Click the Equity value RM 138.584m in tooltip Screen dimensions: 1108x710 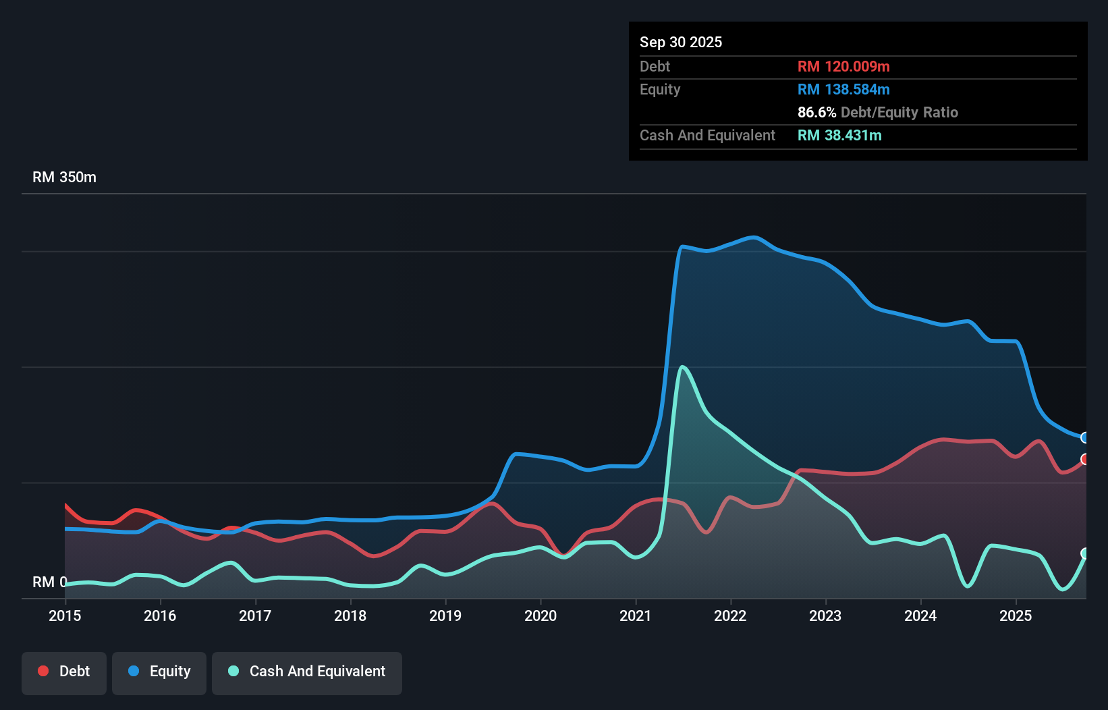tap(843, 89)
